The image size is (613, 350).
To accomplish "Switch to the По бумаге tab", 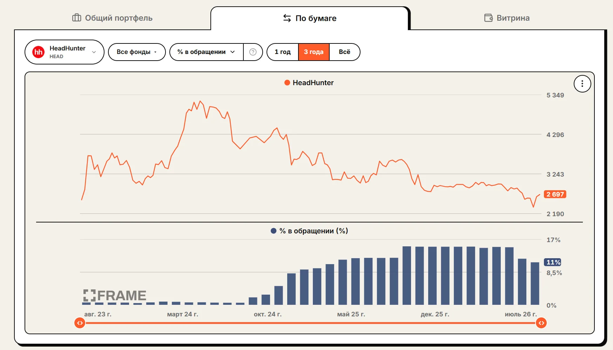I will tap(310, 18).
